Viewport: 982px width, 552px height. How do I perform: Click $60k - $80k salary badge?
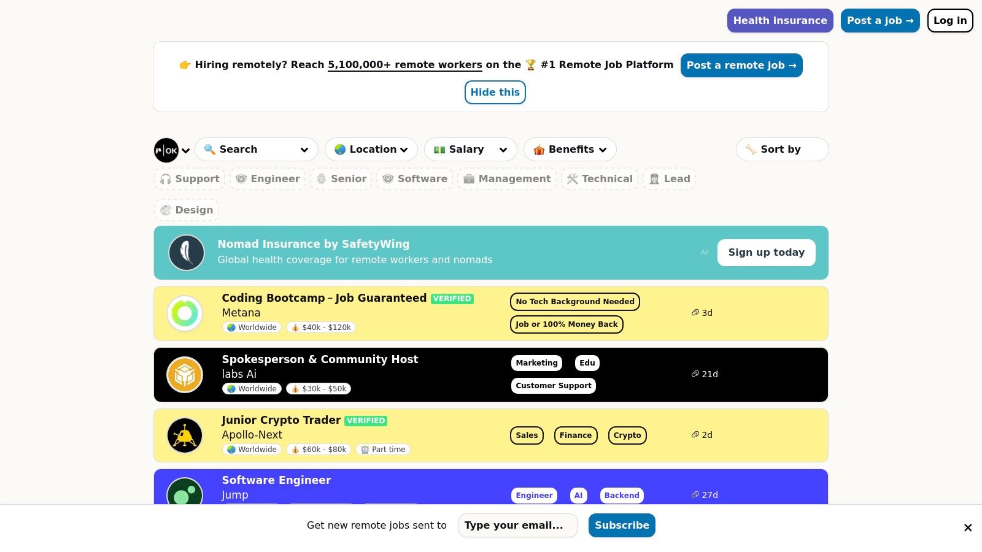click(x=319, y=450)
